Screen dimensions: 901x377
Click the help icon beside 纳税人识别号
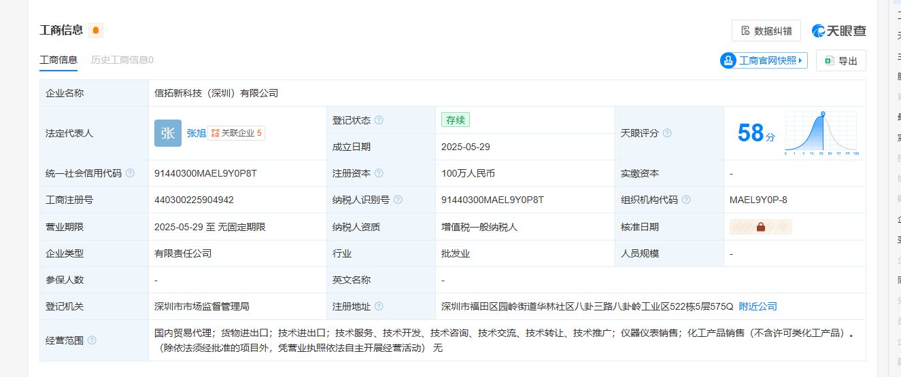point(398,200)
